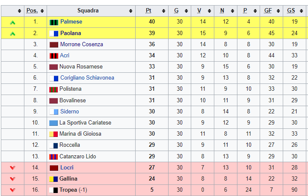Image resolution: width=308 pixels, height=196 pixels.
Task: Open the Morrone Cosenza link
Action: (x=82, y=44)
